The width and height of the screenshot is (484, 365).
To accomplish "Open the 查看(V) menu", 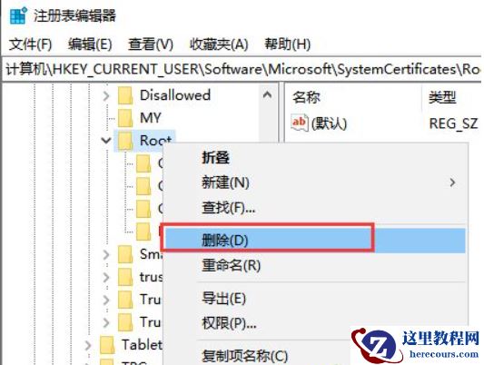I will (x=151, y=44).
